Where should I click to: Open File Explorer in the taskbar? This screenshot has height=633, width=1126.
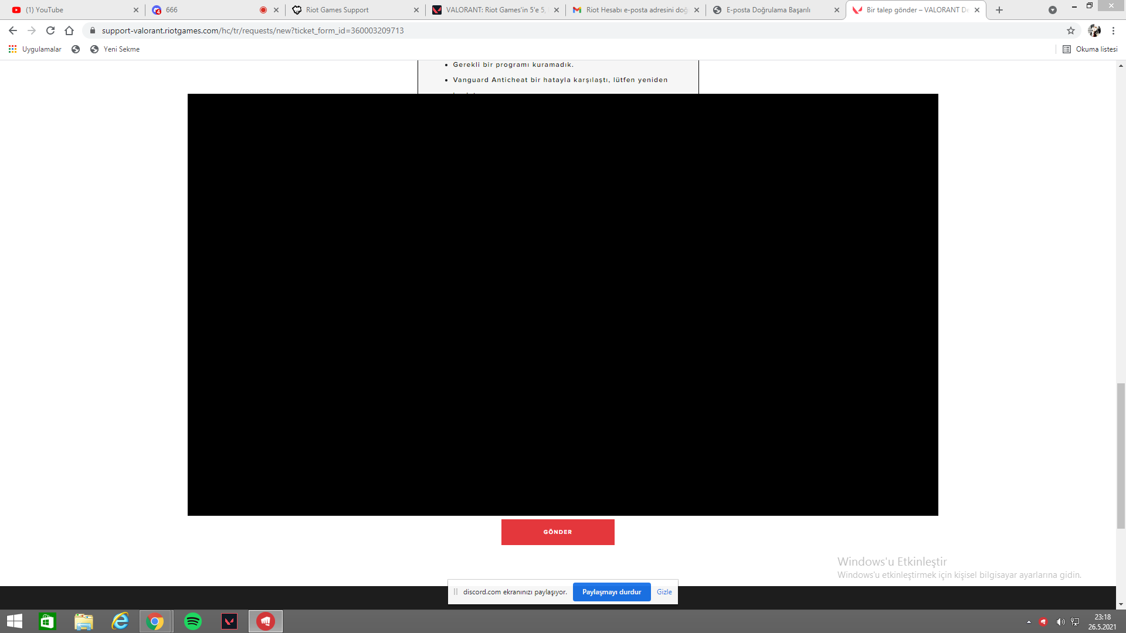(x=84, y=621)
